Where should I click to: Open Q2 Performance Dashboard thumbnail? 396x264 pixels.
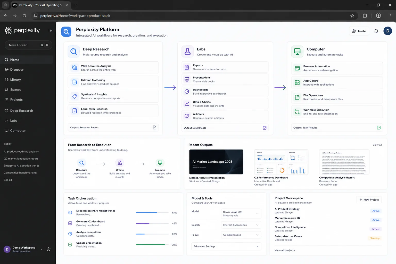point(281,162)
